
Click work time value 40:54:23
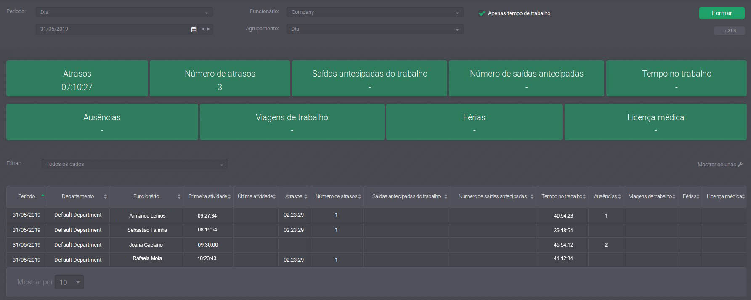click(563, 216)
